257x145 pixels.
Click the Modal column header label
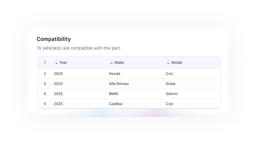[177, 63]
